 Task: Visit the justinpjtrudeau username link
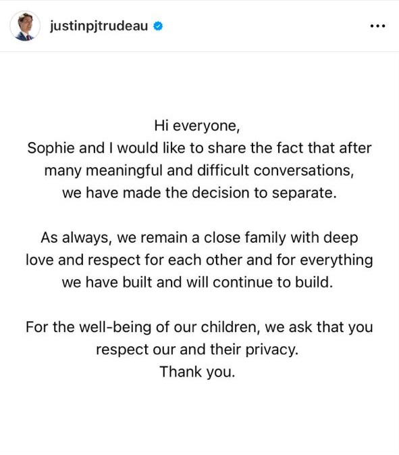(x=99, y=26)
